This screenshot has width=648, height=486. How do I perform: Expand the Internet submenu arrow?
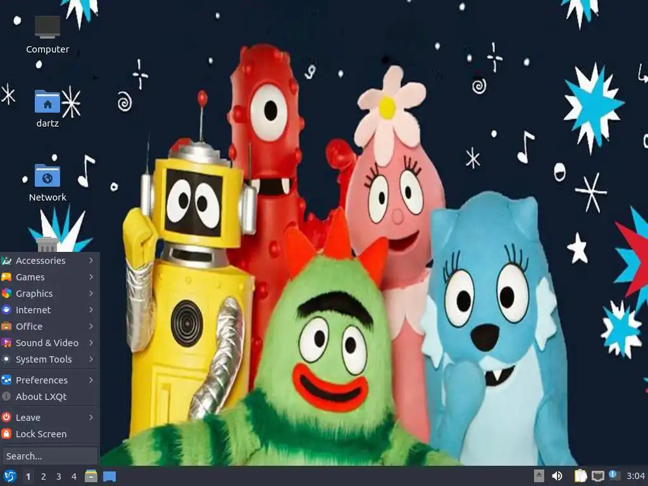tap(91, 310)
